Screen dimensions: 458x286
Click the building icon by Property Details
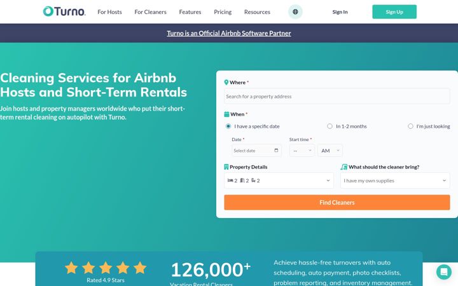[x=226, y=167]
